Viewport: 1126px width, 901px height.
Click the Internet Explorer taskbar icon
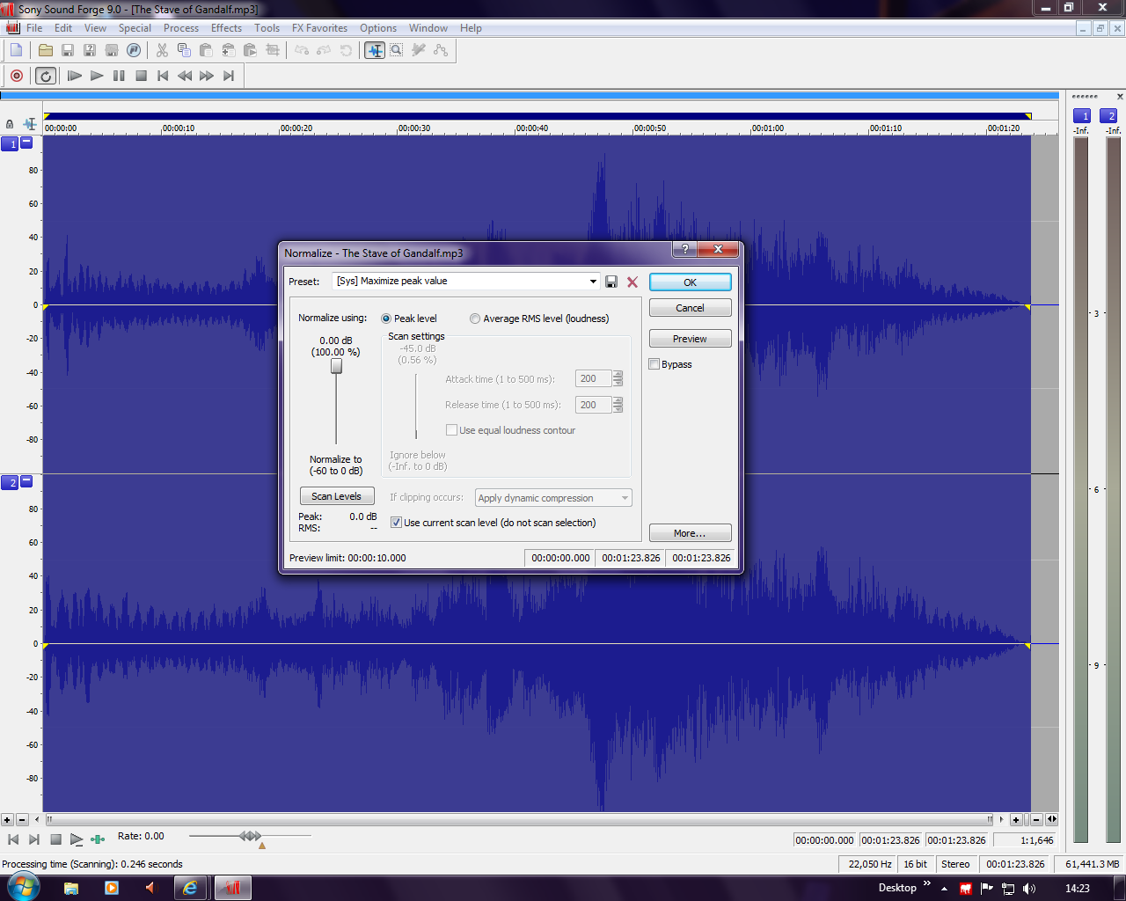(190, 888)
